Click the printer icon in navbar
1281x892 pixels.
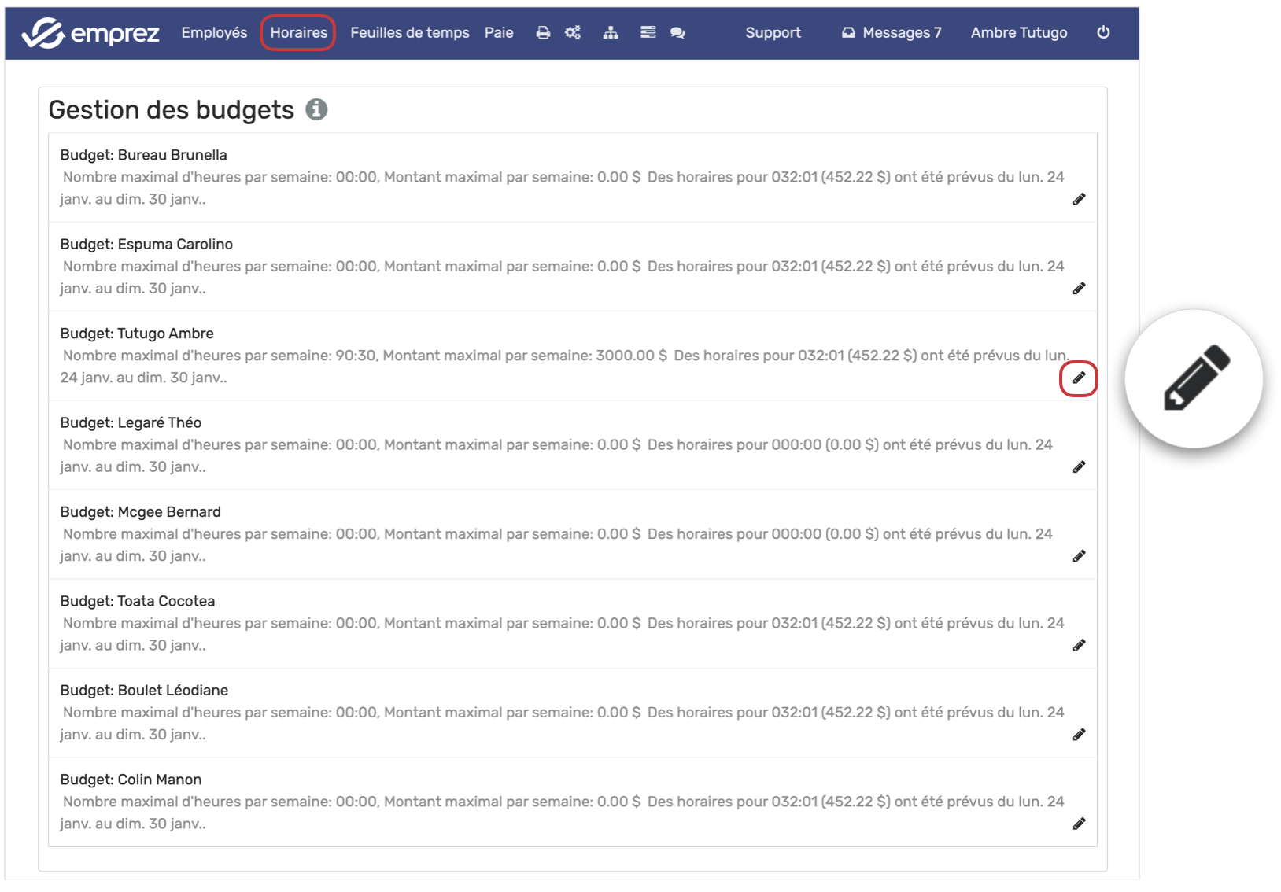tap(543, 33)
